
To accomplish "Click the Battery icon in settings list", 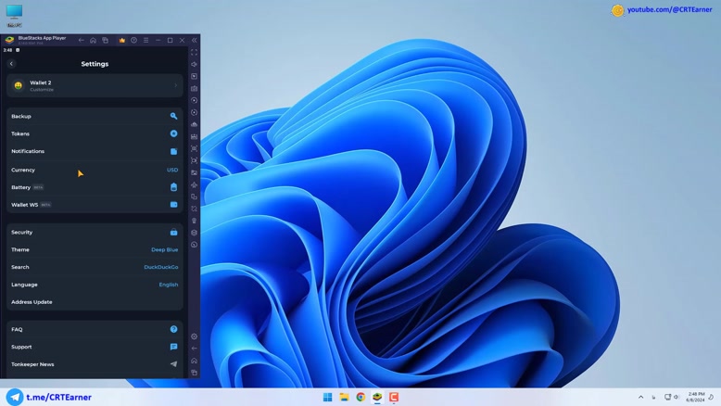I will click(173, 187).
